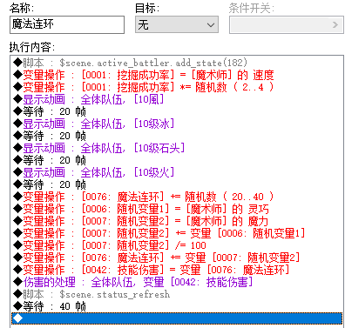Select the 等待 20 帧 line below [10级火]

tap(177, 184)
